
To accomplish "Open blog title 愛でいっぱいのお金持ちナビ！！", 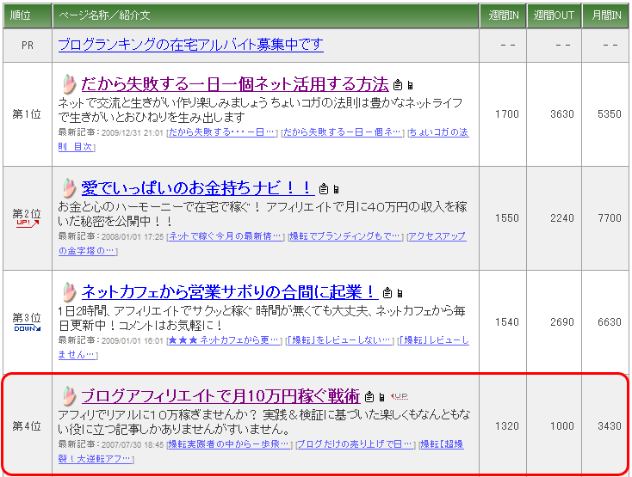I will [197, 188].
